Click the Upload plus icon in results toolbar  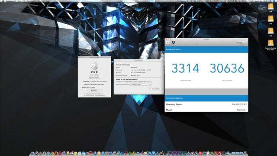tap(167, 42)
